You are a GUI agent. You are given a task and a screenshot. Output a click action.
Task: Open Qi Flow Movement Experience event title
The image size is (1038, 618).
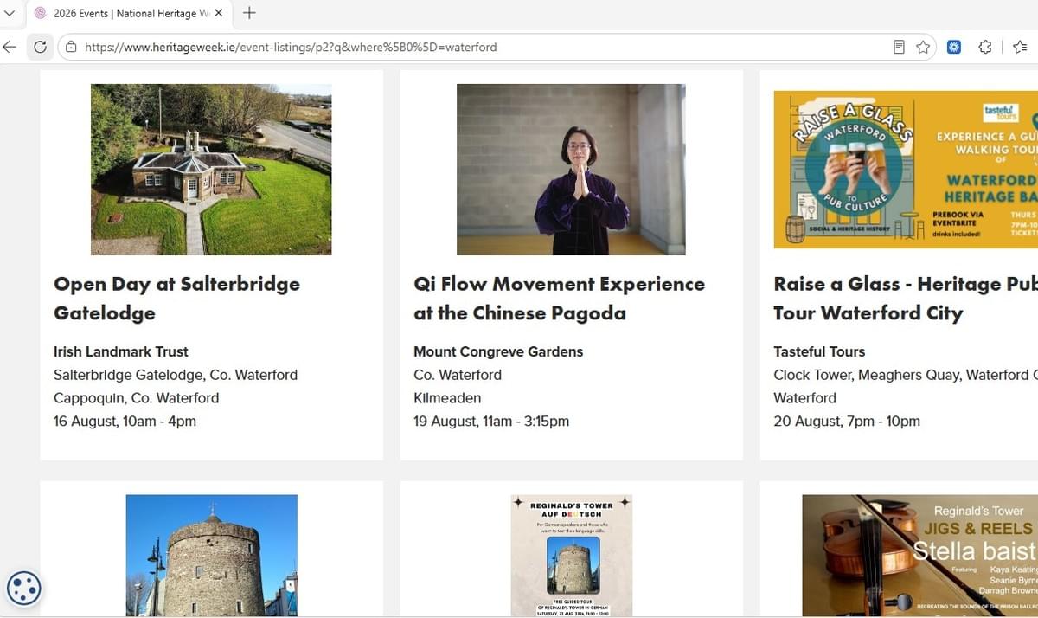click(x=559, y=299)
